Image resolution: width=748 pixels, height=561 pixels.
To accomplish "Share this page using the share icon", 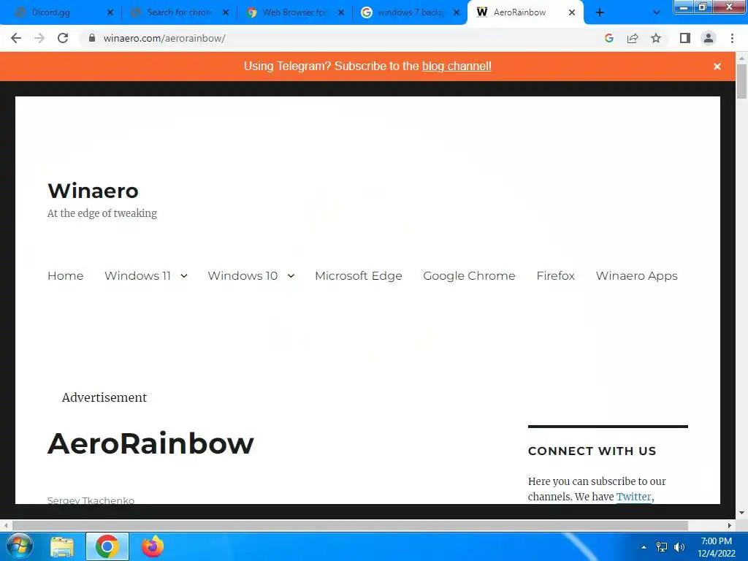I will [x=633, y=38].
